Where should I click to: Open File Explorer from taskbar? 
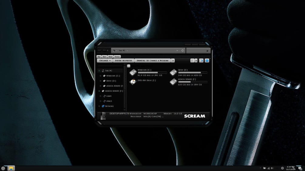coord(11,168)
